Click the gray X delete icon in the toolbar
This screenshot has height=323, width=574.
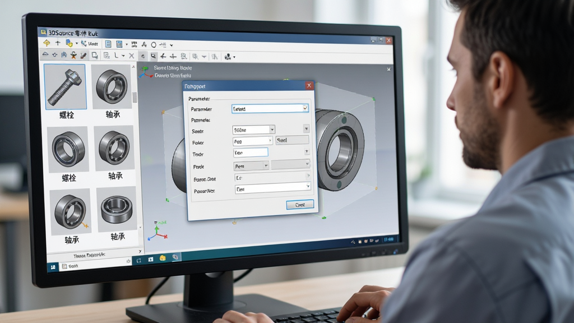131,56
